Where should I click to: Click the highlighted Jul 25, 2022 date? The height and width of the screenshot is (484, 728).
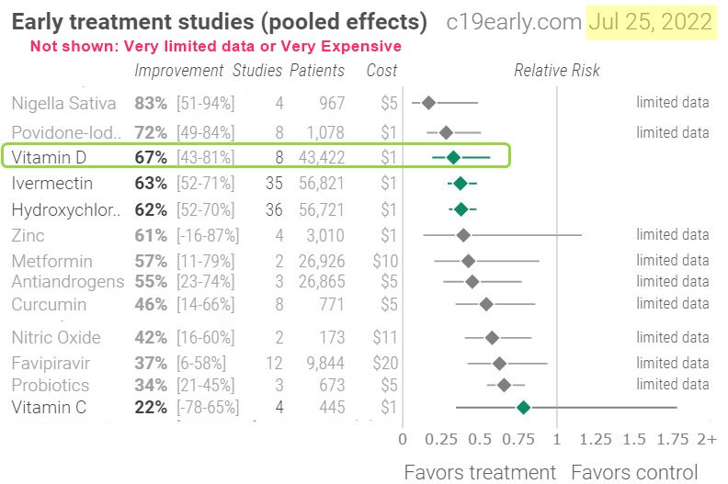pos(651,22)
